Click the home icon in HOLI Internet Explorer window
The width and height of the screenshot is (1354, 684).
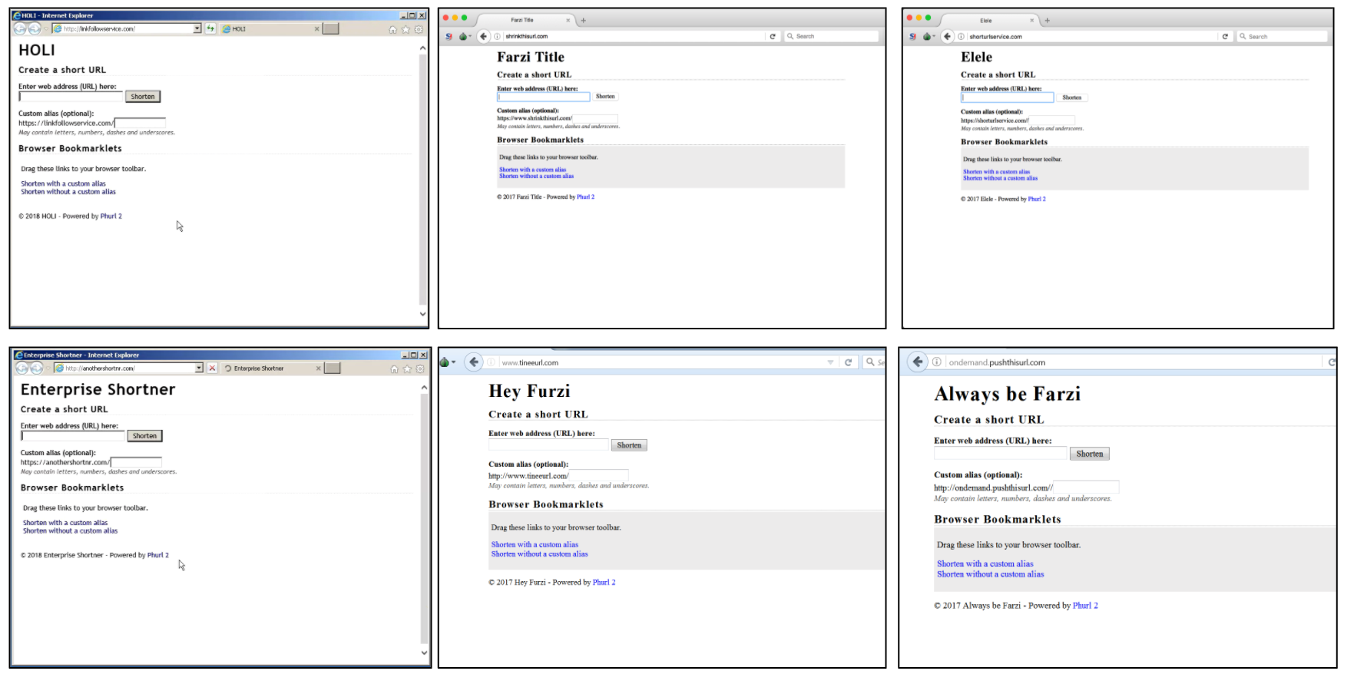[x=393, y=29]
